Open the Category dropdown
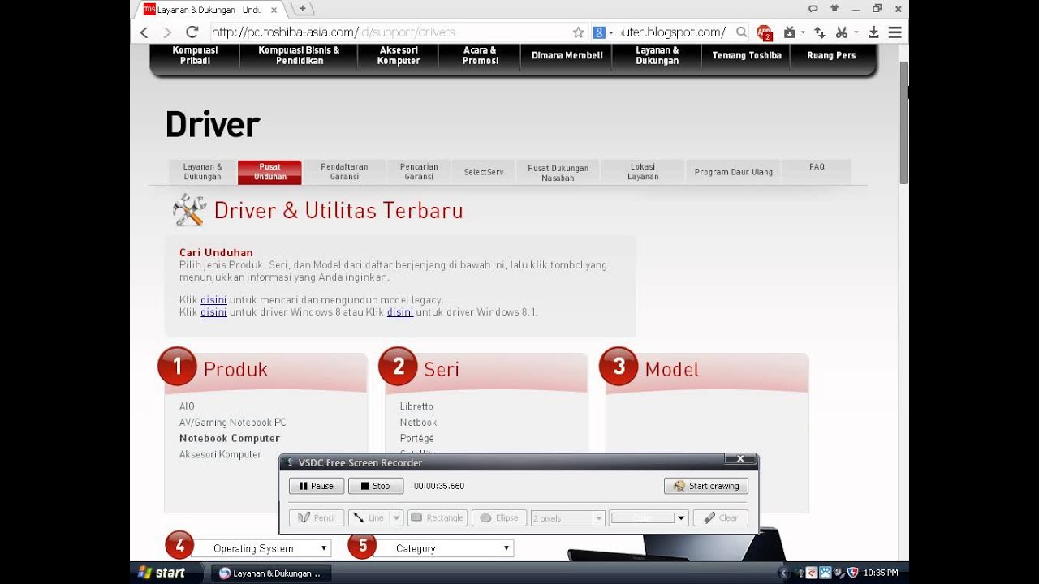 coord(443,548)
